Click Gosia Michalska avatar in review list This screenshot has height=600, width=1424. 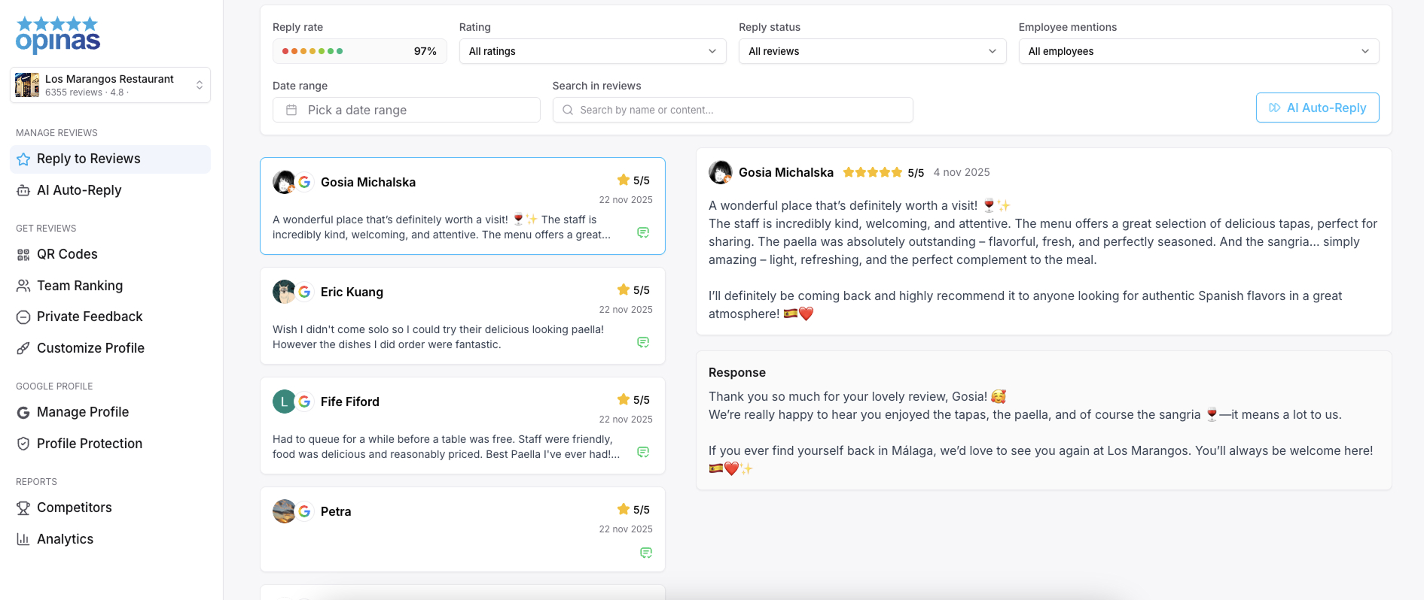284,182
